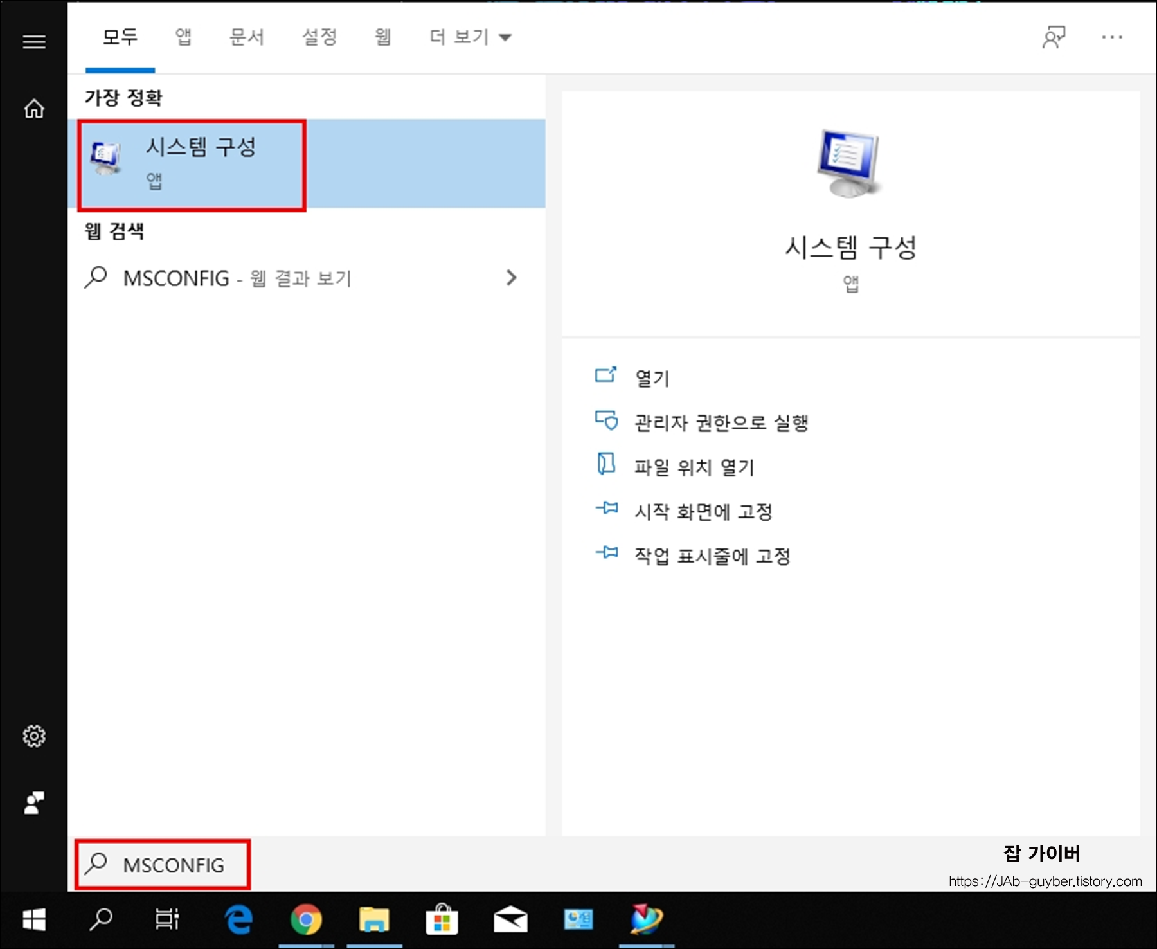Click the Home icon in the sidebar

34,109
